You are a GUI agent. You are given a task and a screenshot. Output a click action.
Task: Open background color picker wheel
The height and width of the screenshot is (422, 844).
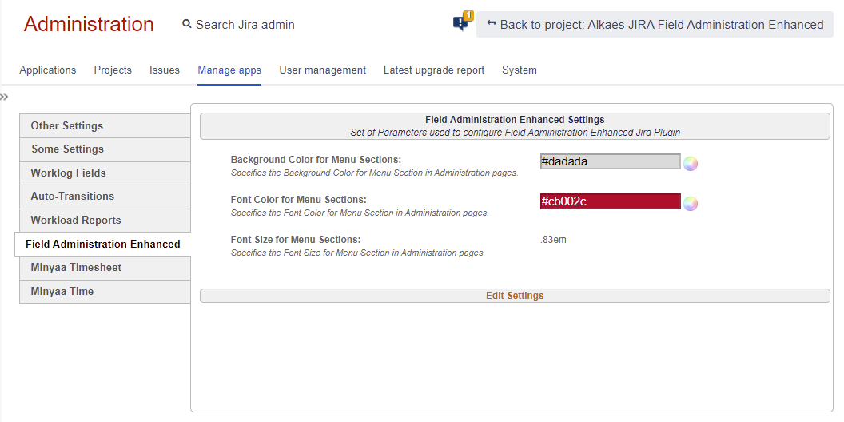pos(691,164)
